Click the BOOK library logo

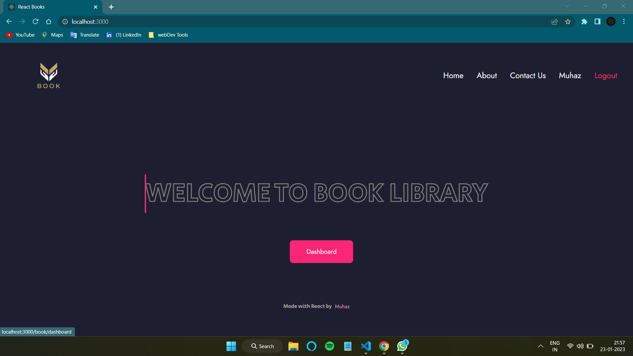coord(48,75)
